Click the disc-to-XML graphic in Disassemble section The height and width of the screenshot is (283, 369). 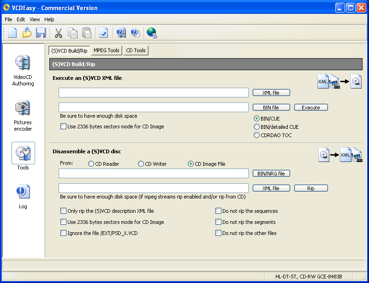(x=340, y=155)
